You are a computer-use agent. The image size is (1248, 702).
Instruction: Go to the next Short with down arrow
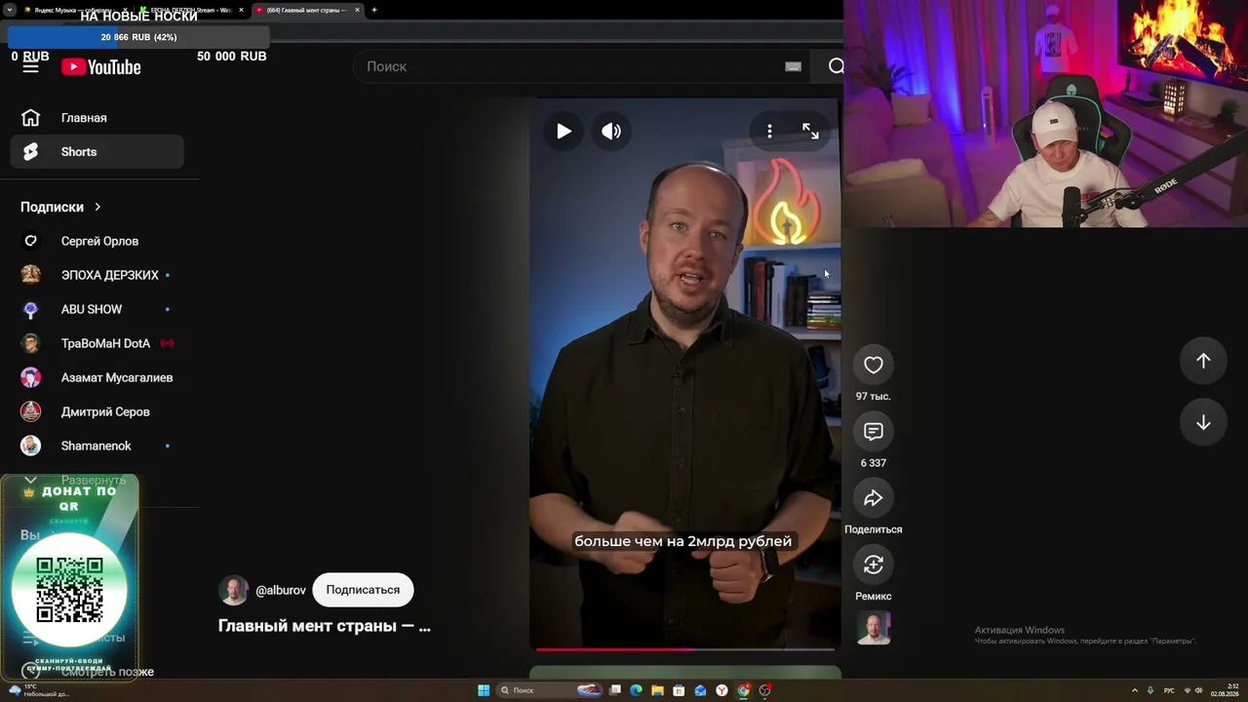pos(1203,422)
